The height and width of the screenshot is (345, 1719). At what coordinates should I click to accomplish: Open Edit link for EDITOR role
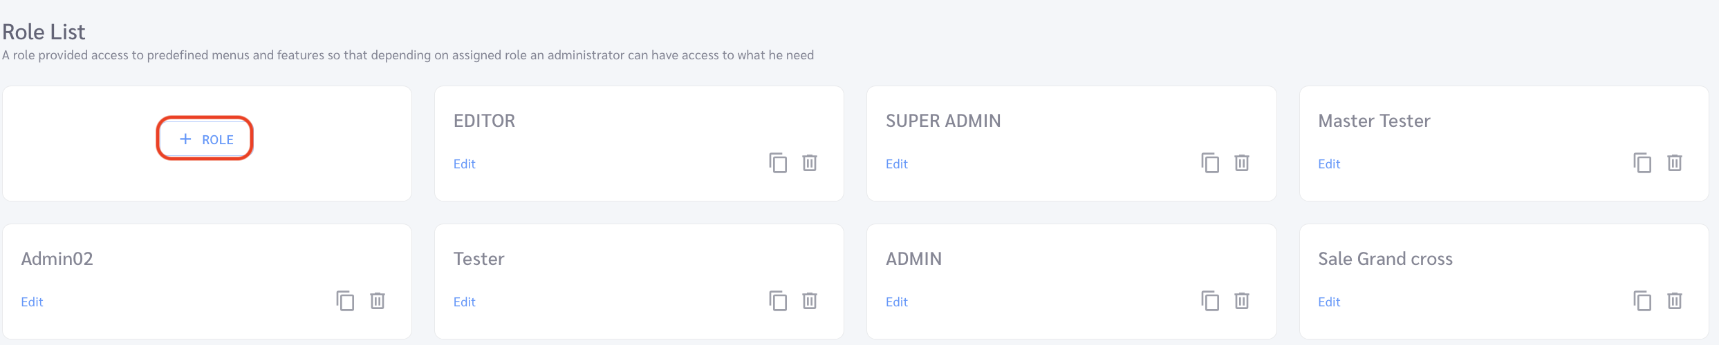[464, 164]
